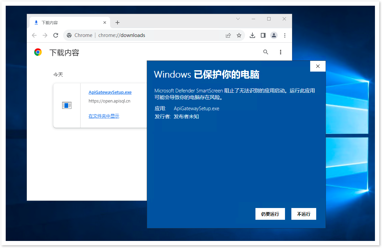Click the 下载内容 page heading
382x248 pixels.
pos(64,53)
